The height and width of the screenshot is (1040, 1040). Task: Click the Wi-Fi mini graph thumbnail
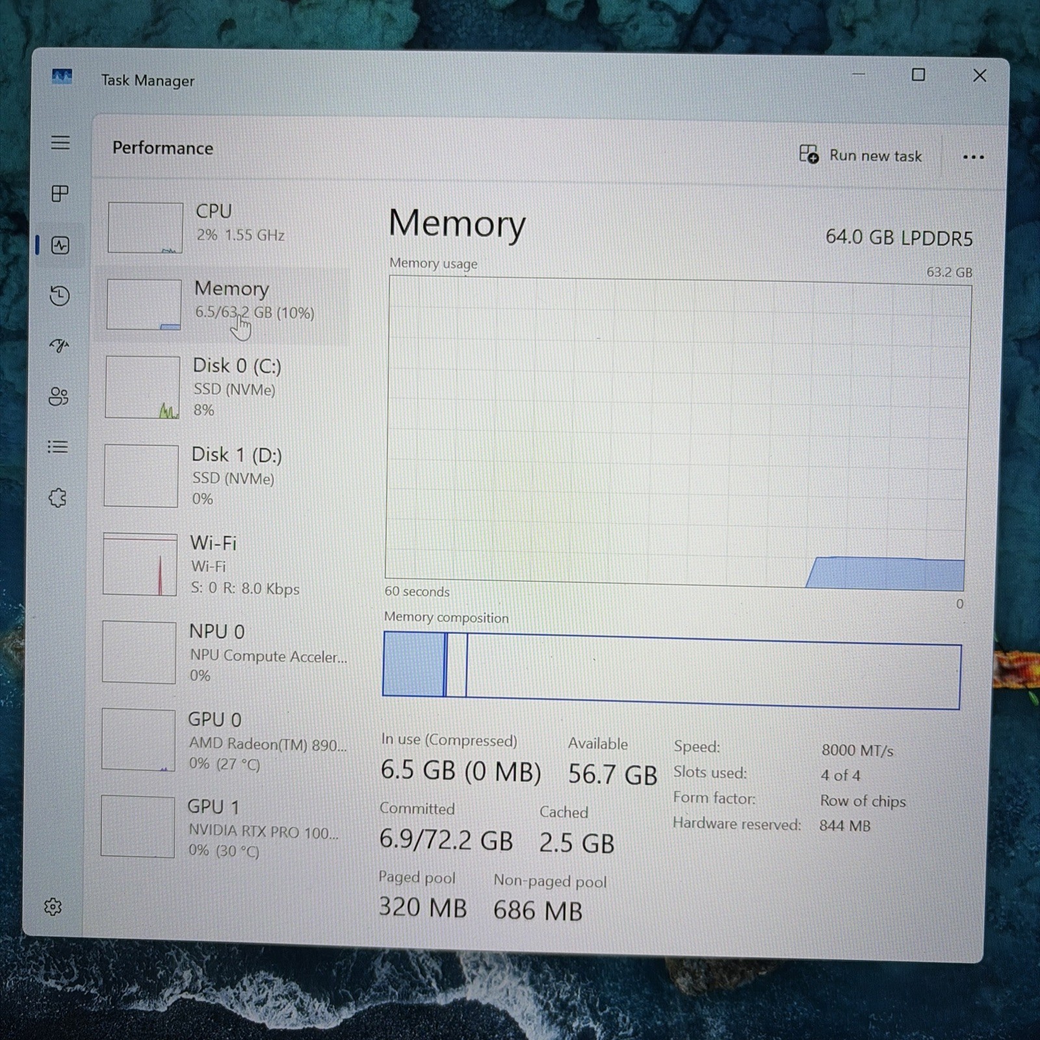140,564
